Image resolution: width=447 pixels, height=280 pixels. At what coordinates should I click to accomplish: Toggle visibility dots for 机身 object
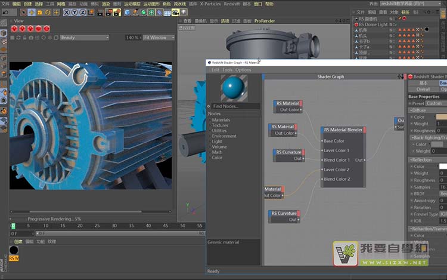(394, 29)
